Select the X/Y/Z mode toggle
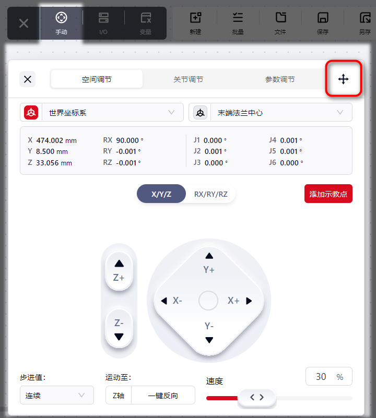 coord(161,194)
